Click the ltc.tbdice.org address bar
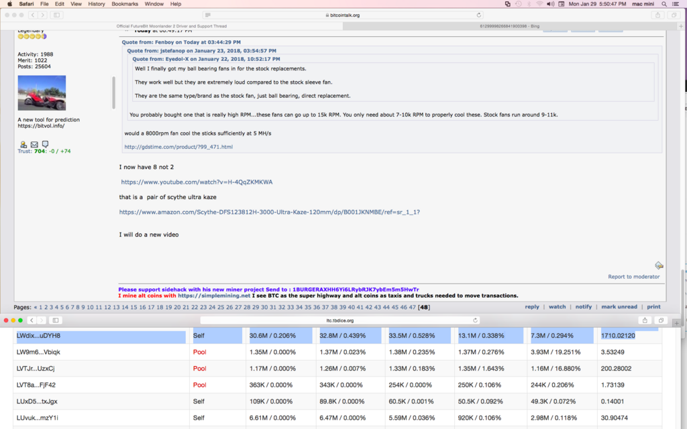This screenshot has width=687, height=429. pyautogui.click(x=340, y=320)
